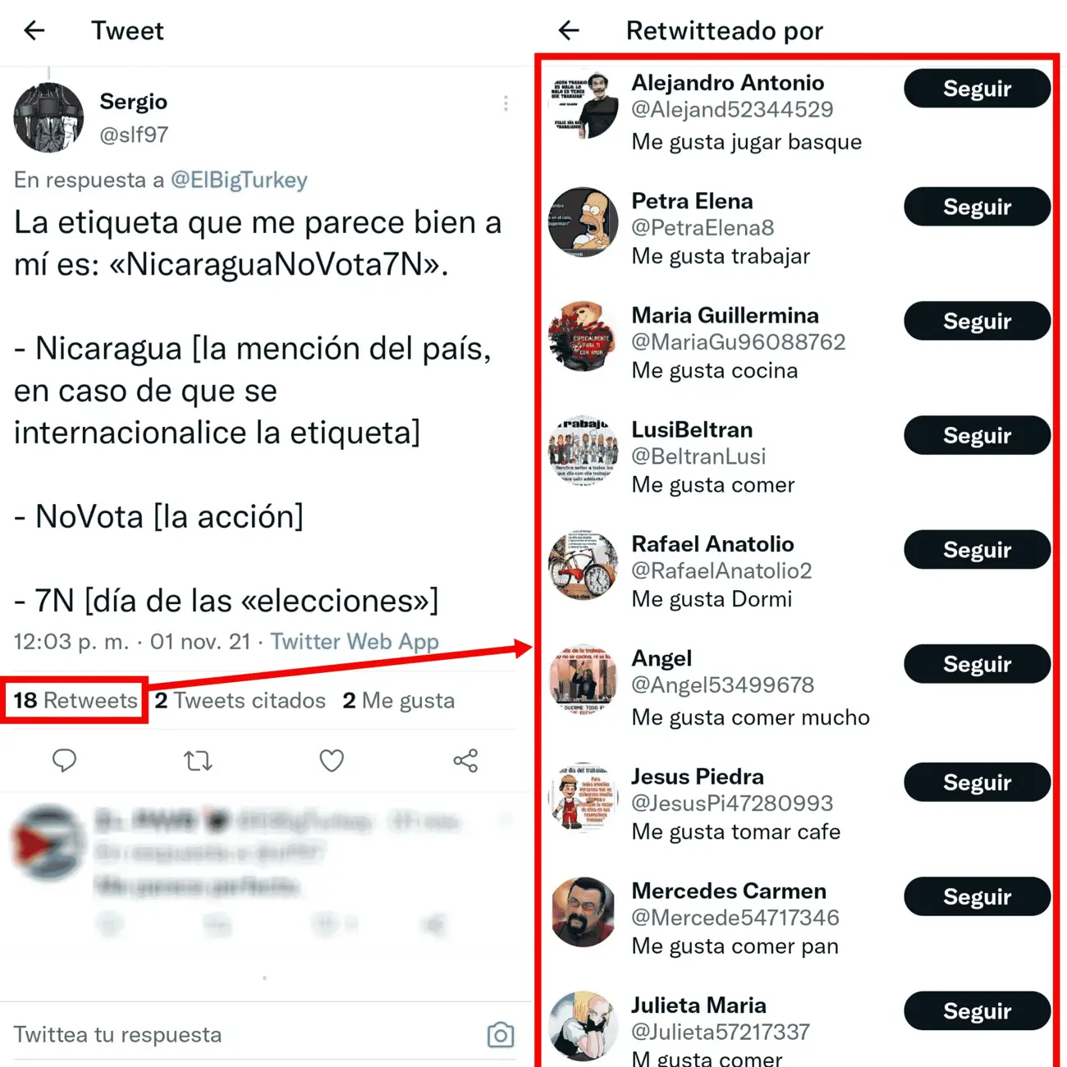
Task: Tap the reply speech bubble icon
Action: 64,761
